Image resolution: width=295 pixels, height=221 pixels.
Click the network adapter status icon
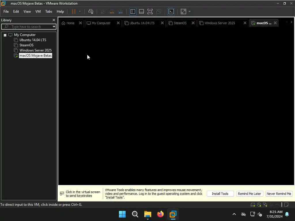pyautogui.click(x=265, y=205)
